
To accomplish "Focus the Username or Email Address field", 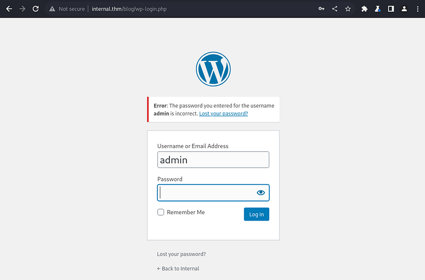I will click(x=214, y=160).
